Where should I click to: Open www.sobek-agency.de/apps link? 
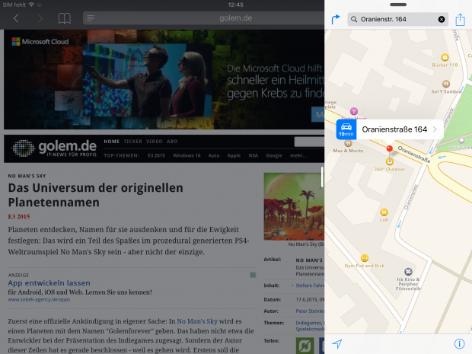39,299
